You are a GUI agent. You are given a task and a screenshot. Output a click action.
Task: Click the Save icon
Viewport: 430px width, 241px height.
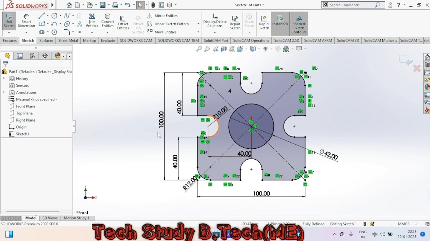pos(102,5)
